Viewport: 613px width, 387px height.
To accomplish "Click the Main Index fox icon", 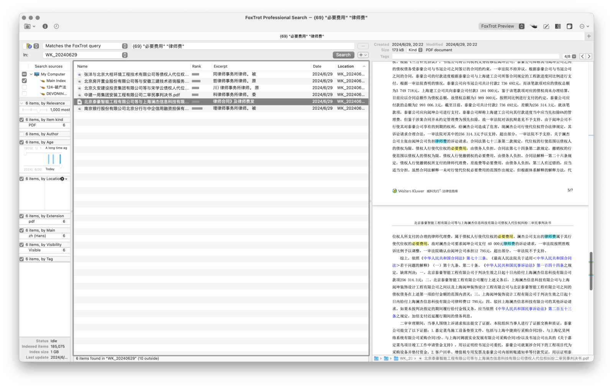I will (43, 81).
